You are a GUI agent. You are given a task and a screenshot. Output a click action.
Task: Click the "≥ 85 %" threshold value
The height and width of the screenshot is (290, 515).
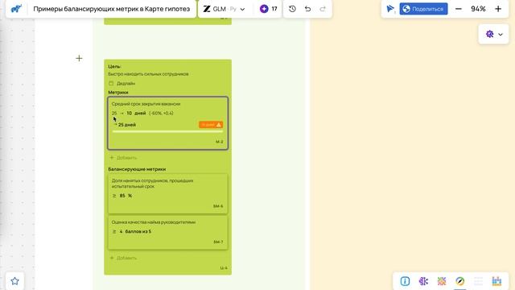click(122, 196)
